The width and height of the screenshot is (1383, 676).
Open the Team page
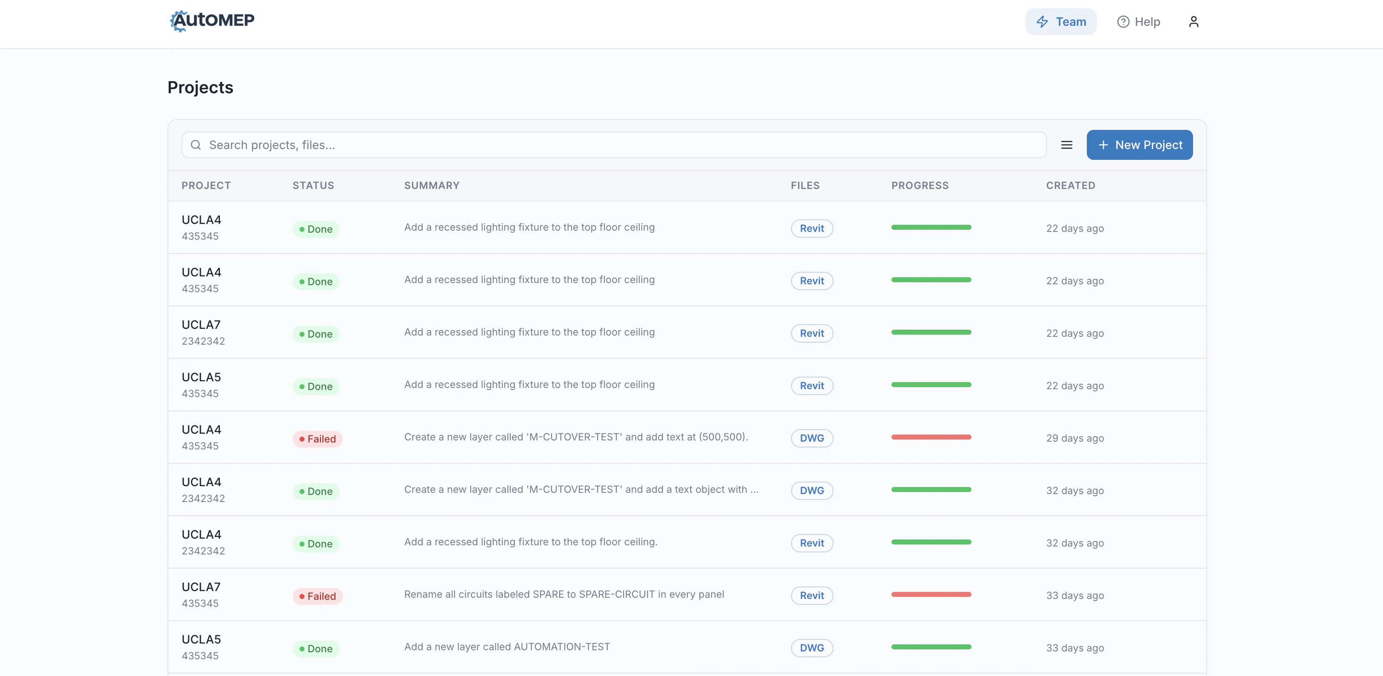click(x=1060, y=22)
